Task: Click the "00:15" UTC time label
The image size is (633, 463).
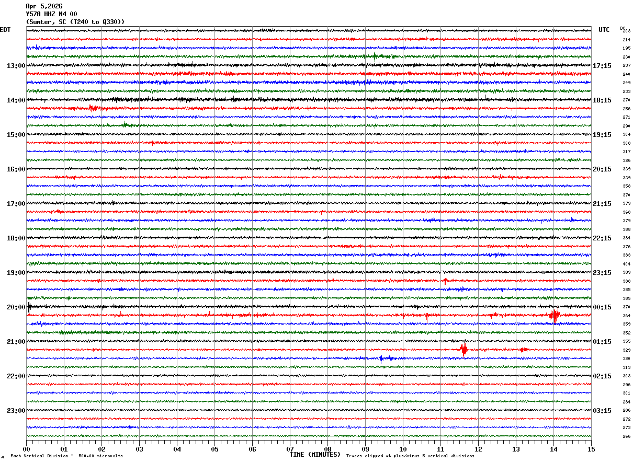Action: click(602, 307)
